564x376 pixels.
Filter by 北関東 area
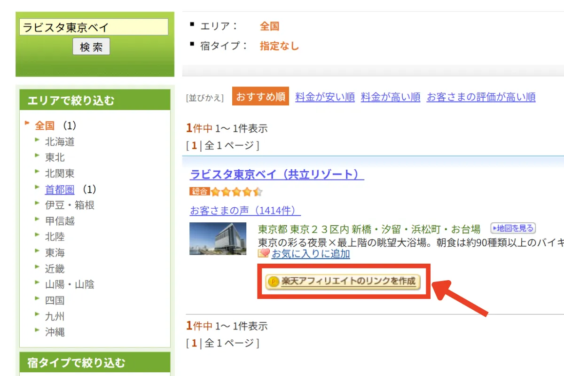tap(60, 173)
